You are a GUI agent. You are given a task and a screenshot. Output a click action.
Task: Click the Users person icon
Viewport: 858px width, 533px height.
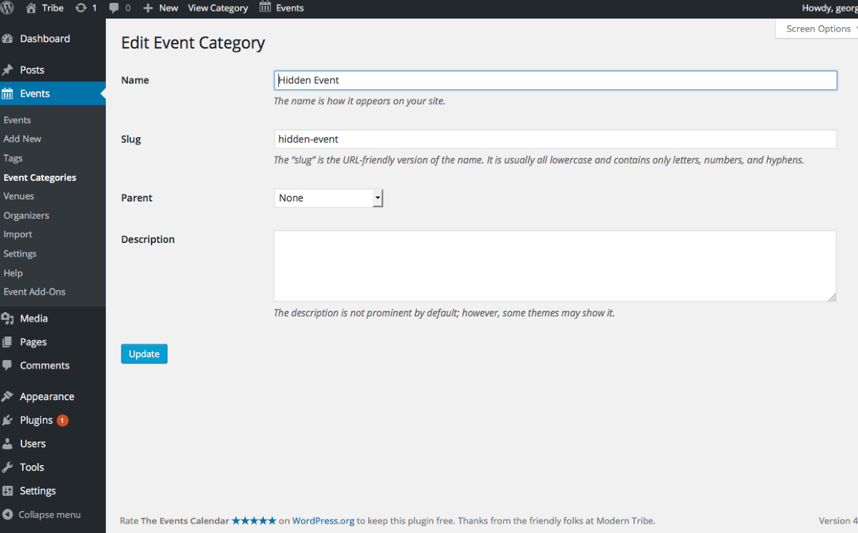click(8, 444)
